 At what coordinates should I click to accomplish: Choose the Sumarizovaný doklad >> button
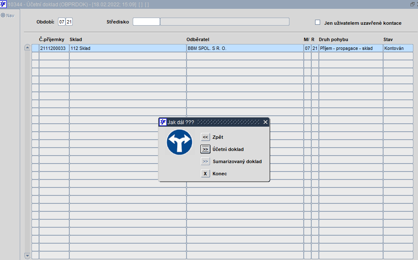205,161
